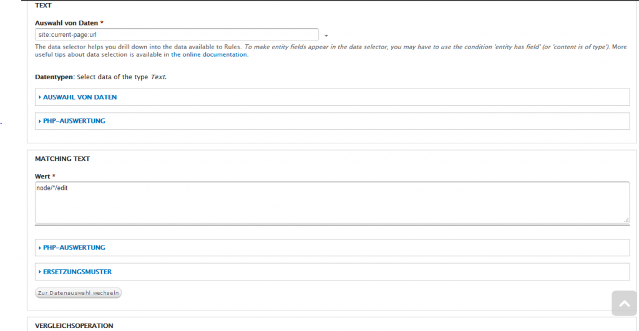Click the triangle beside PHP-Auswertung under Text

click(40, 121)
